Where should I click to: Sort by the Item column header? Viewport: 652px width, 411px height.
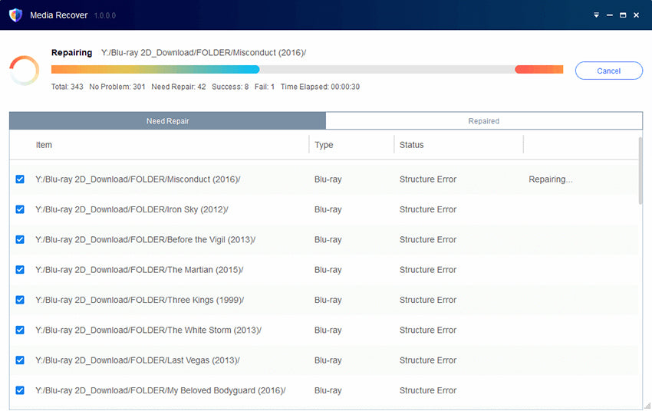44,145
